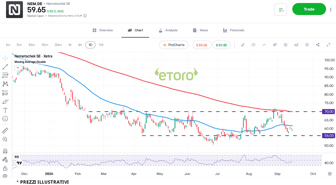Click the NEM.DE ticker symbol
Image resolution: width=336 pixels, height=185 pixels.
coord(35,4)
